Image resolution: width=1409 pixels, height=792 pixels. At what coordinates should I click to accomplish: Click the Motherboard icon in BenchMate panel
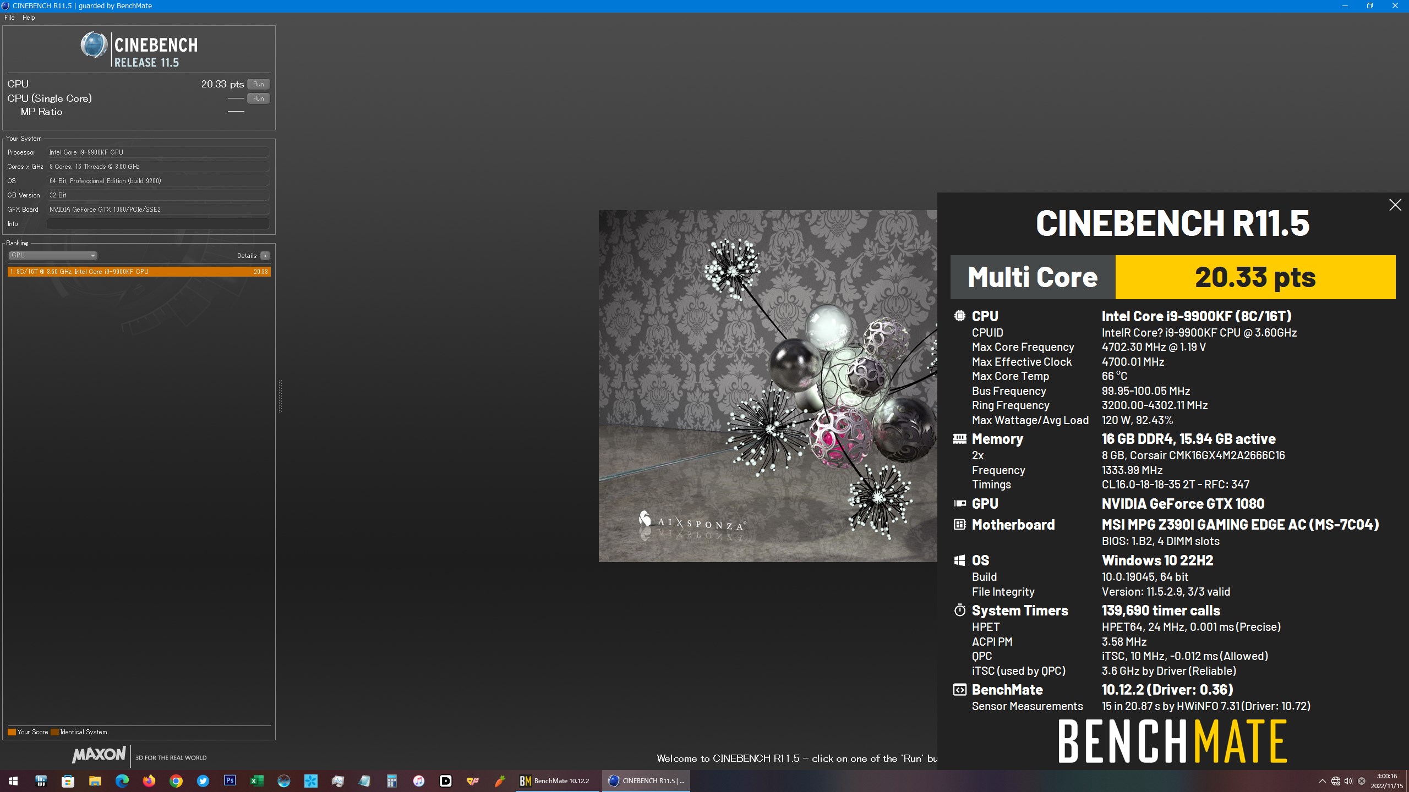click(960, 524)
